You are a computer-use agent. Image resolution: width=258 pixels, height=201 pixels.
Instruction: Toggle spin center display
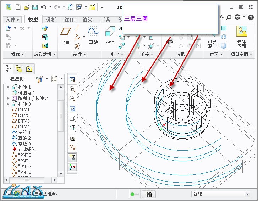[72, 167]
